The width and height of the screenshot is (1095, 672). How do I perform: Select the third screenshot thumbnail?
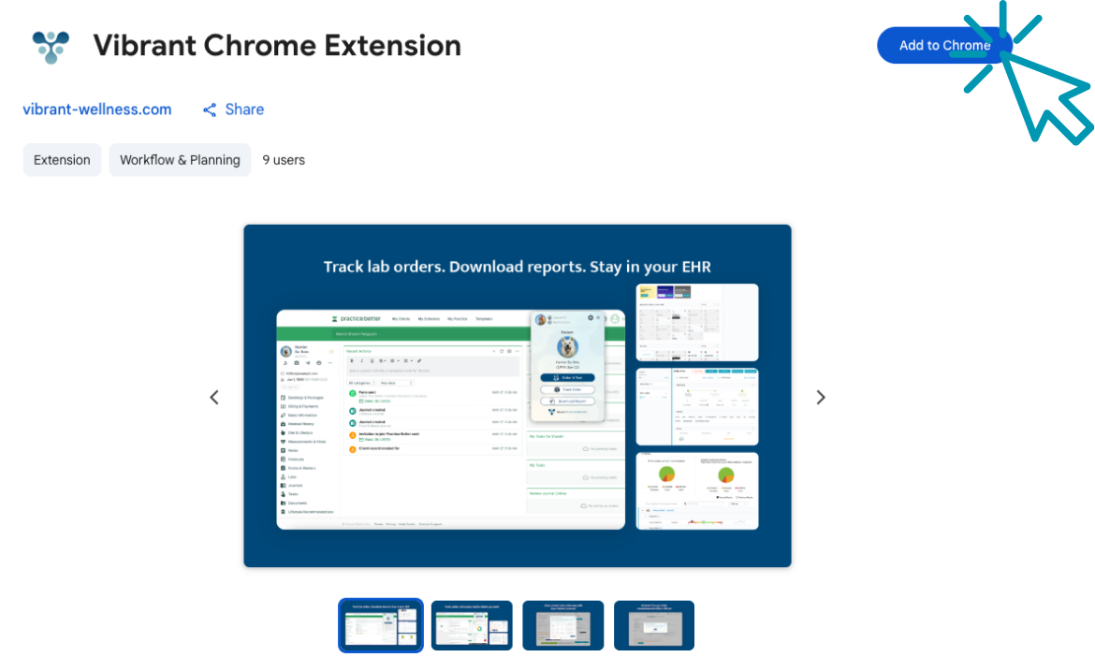562,625
